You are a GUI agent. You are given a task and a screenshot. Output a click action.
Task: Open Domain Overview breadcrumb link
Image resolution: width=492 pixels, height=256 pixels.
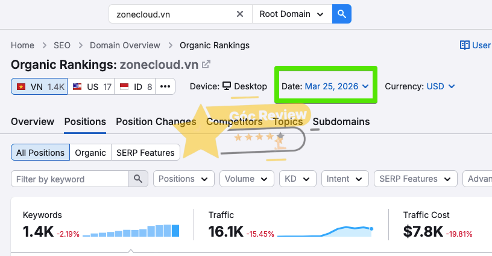[x=125, y=45]
